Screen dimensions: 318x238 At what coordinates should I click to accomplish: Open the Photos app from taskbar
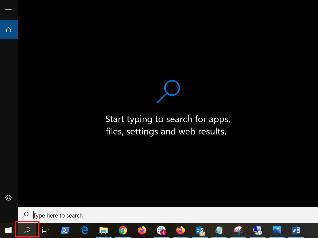277,230
